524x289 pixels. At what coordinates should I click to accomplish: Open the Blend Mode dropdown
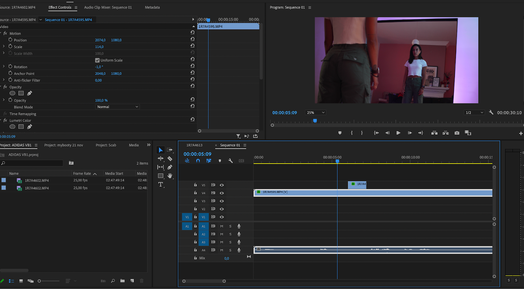(118, 107)
